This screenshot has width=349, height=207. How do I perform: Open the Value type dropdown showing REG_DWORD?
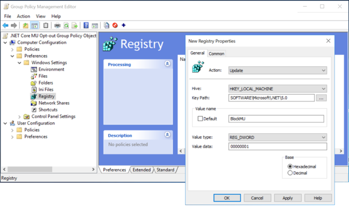point(278,137)
